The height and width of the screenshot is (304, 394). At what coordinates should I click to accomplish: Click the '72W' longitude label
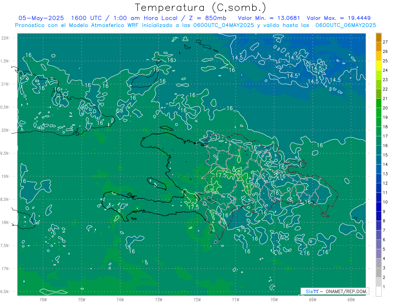pyautogui.click(x=197, y=300)
